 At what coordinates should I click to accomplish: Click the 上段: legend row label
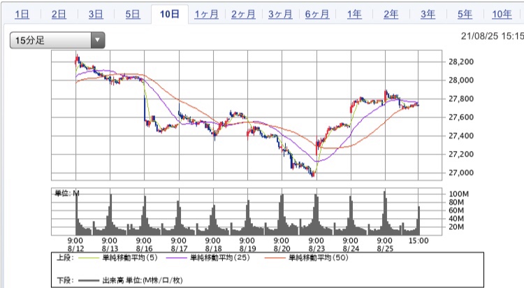(x=65, y=258)
